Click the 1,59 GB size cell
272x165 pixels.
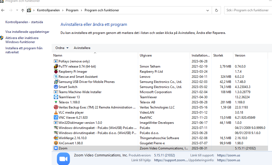click(226, 107)
